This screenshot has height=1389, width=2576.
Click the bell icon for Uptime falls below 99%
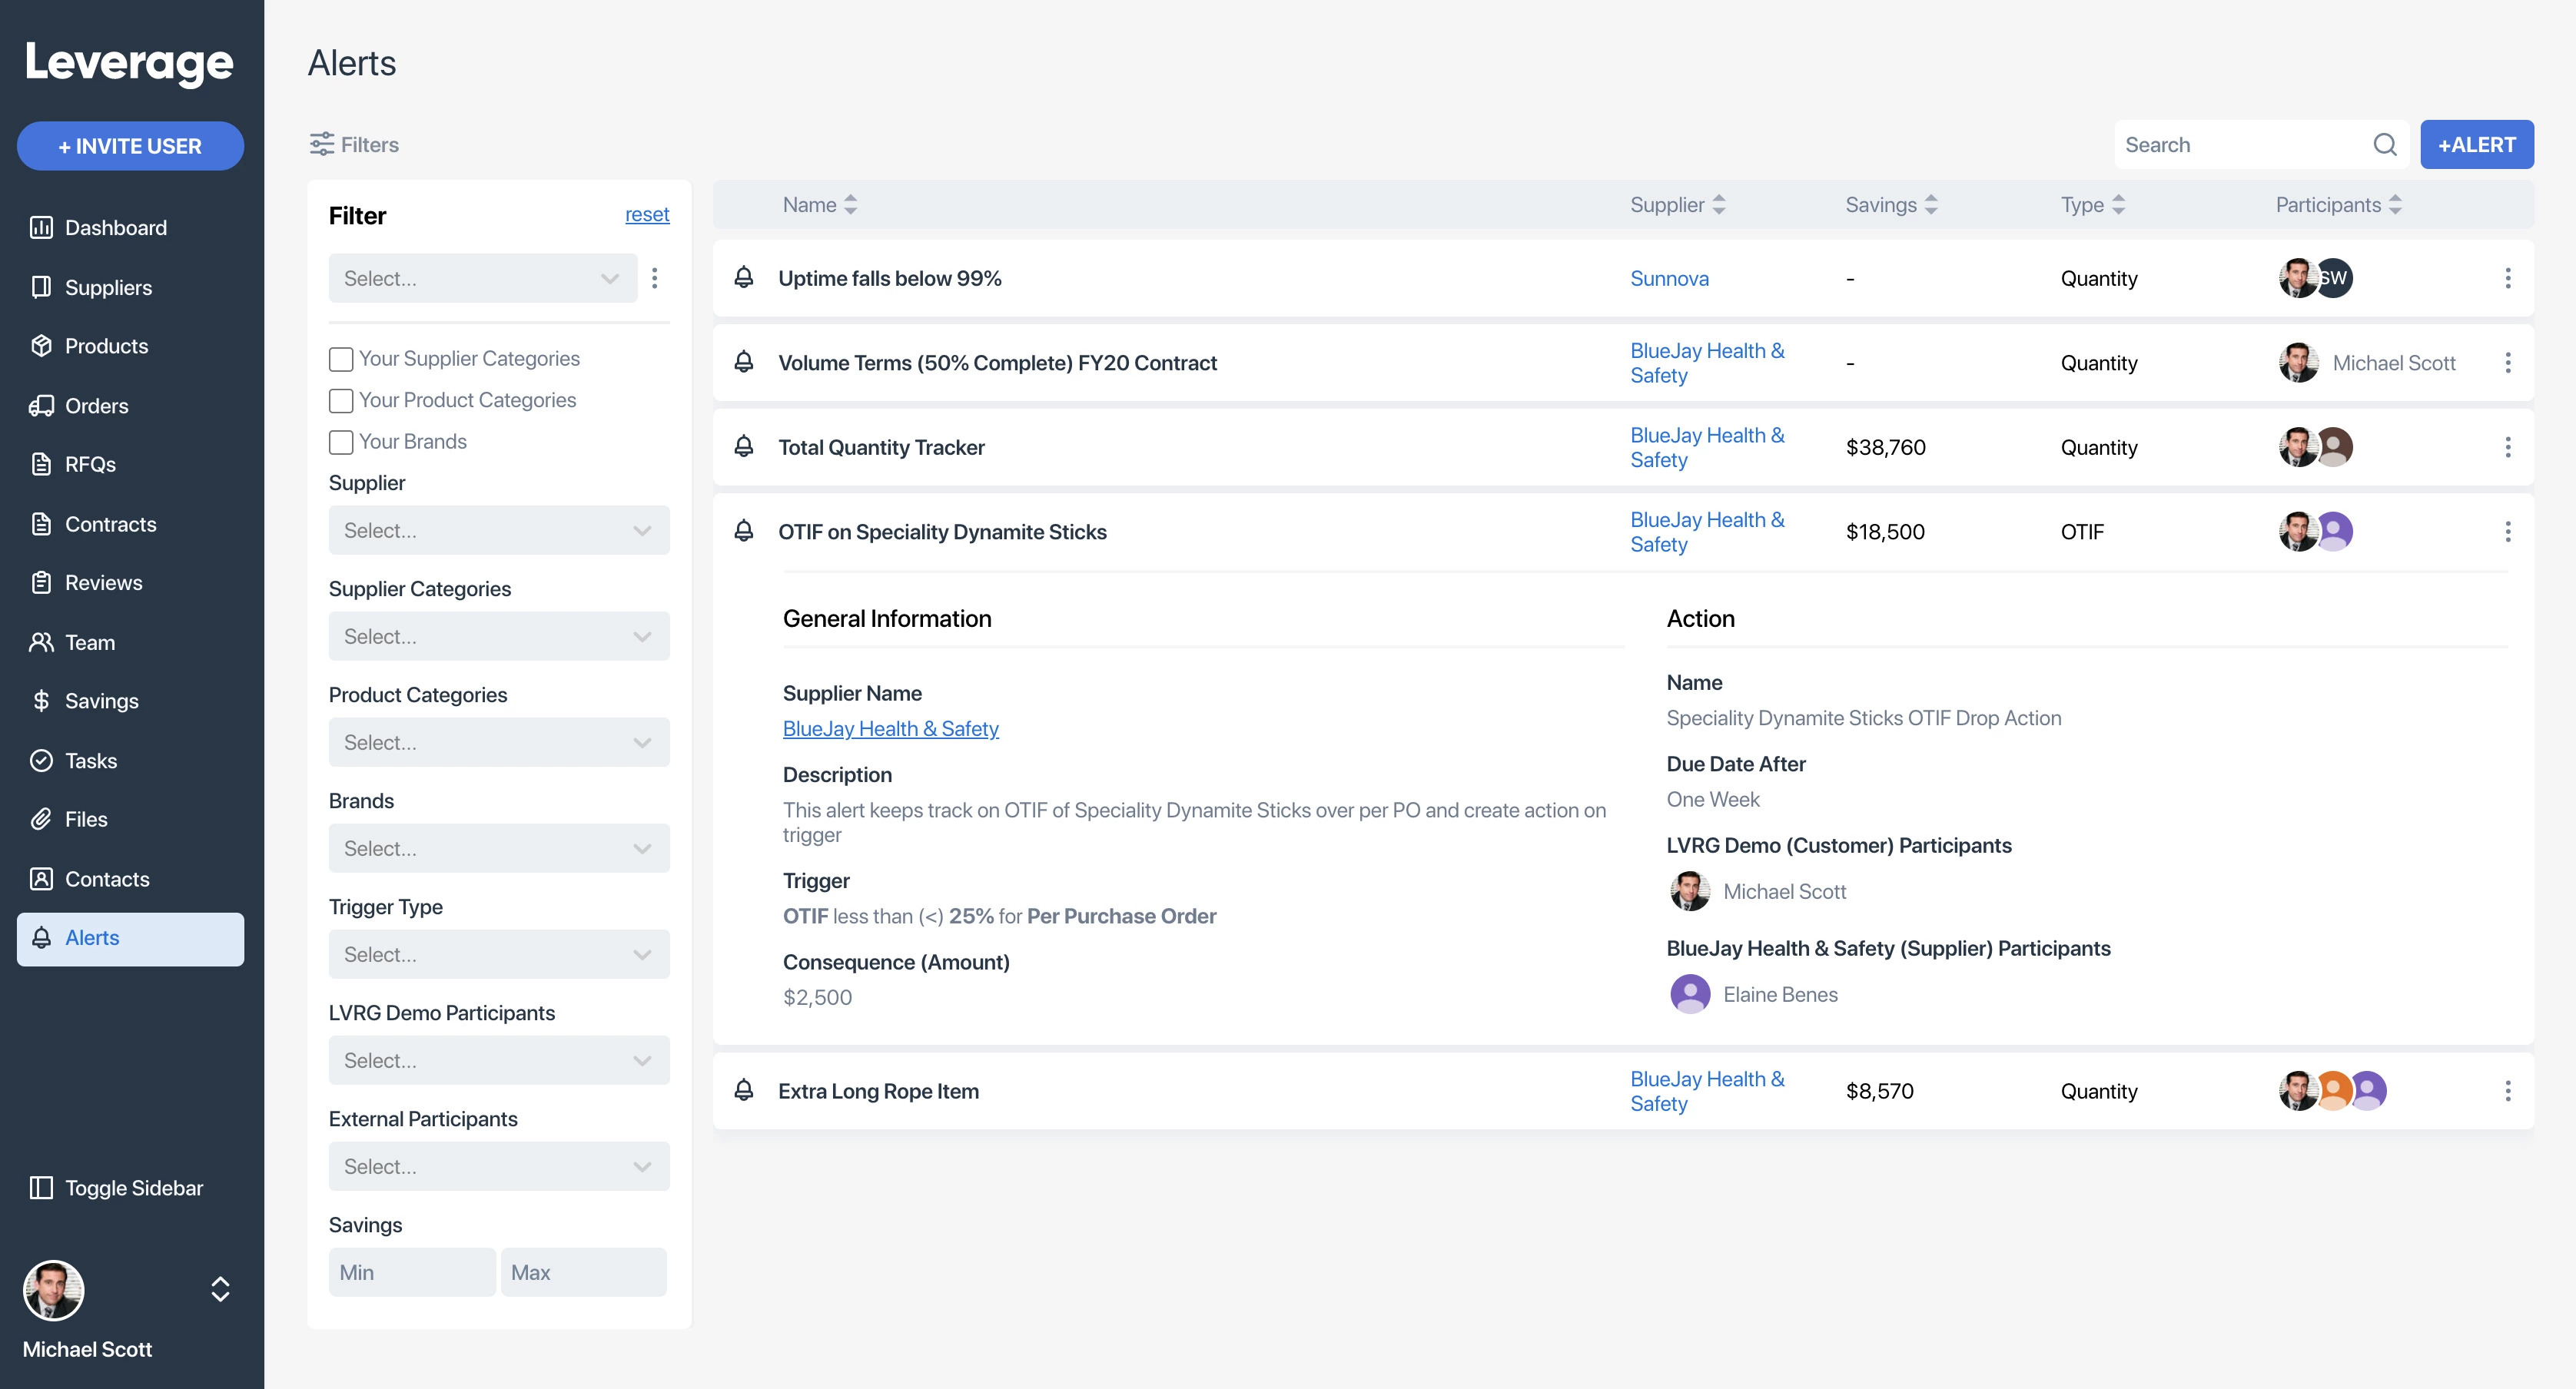coord(743,277)
